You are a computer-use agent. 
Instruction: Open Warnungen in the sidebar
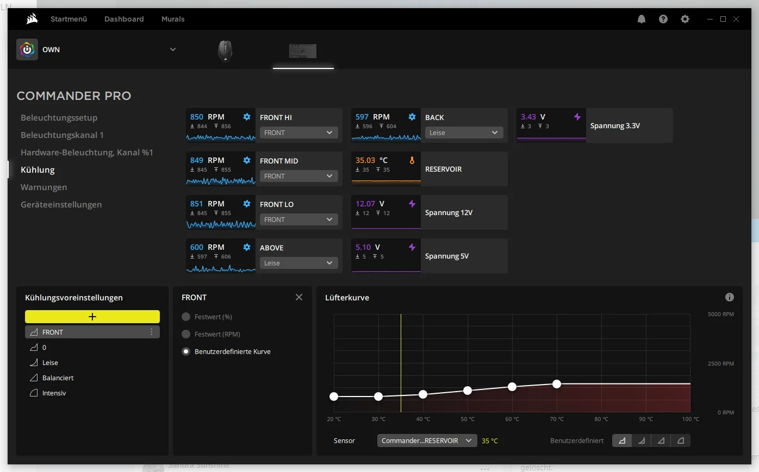43,187
